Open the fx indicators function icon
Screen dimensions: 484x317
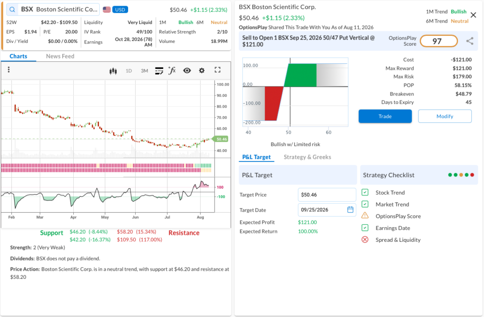(x=172, y=70)
